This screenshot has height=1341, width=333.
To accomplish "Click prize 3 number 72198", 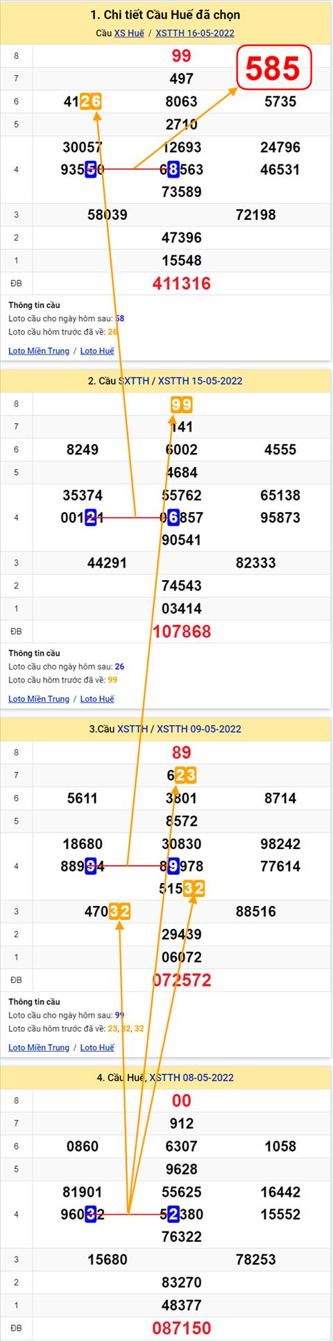I will pyautogui.click(x=256, y=215).
